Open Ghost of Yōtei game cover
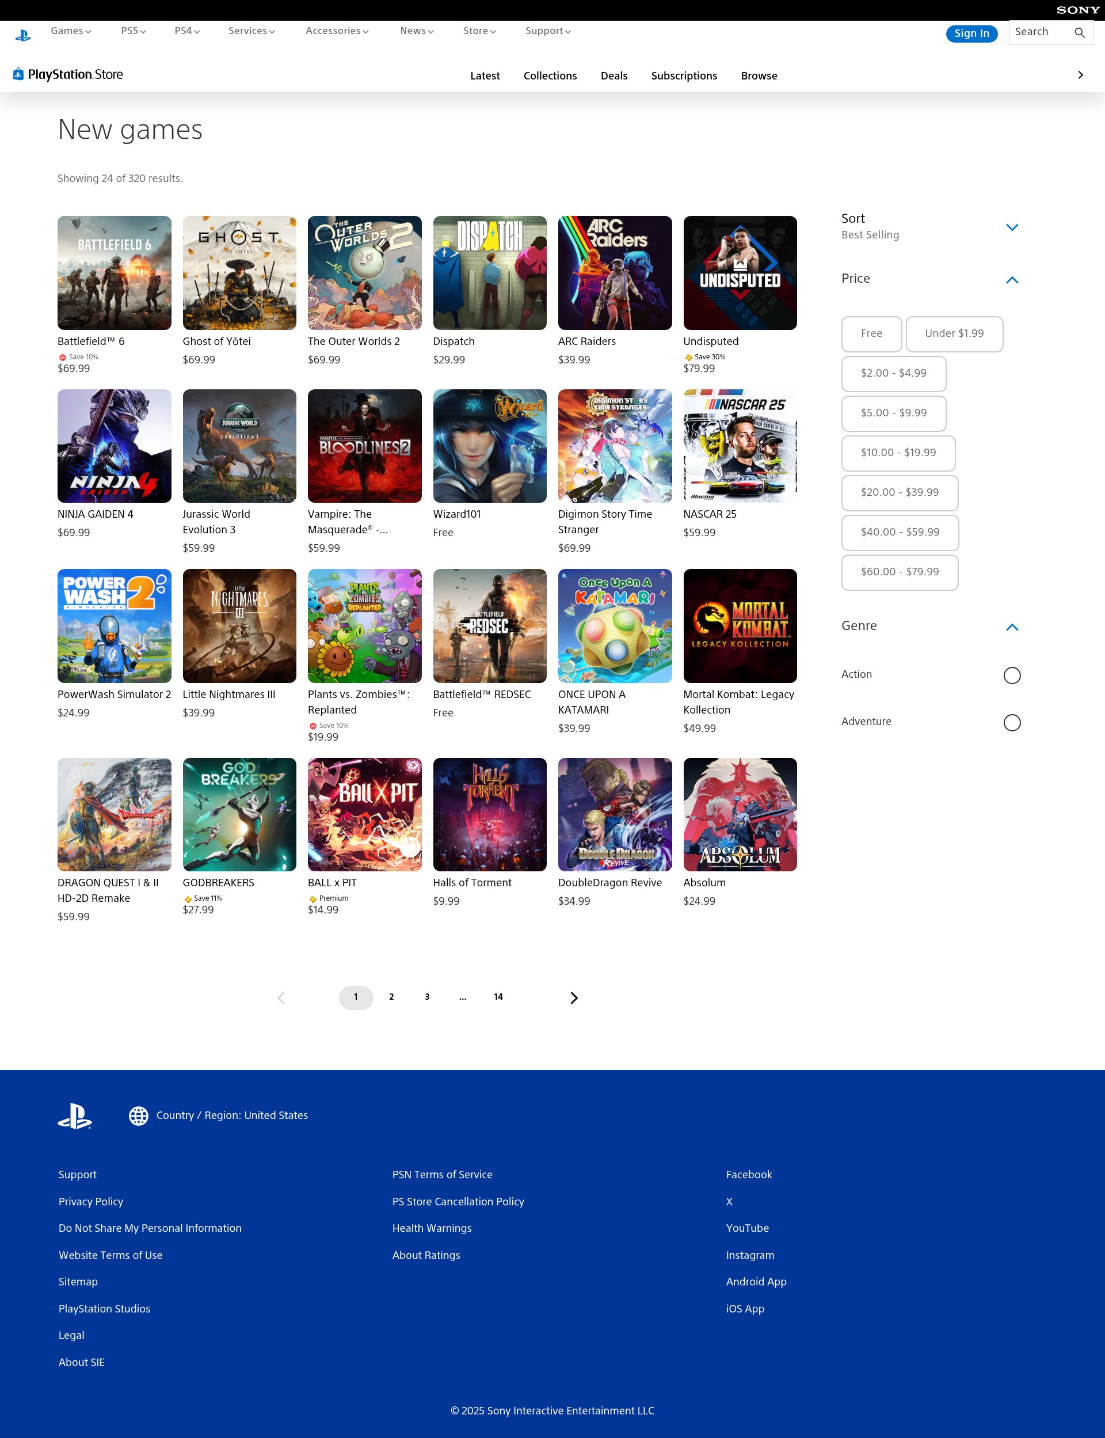 [239, 272]
